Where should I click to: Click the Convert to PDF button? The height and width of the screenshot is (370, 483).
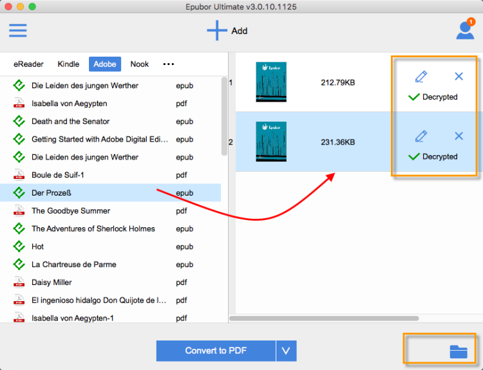point(216,351)
